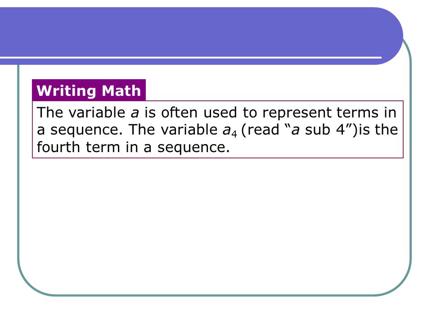
Task: Click the word "(read" in the second line
Action: coord(260,130)
